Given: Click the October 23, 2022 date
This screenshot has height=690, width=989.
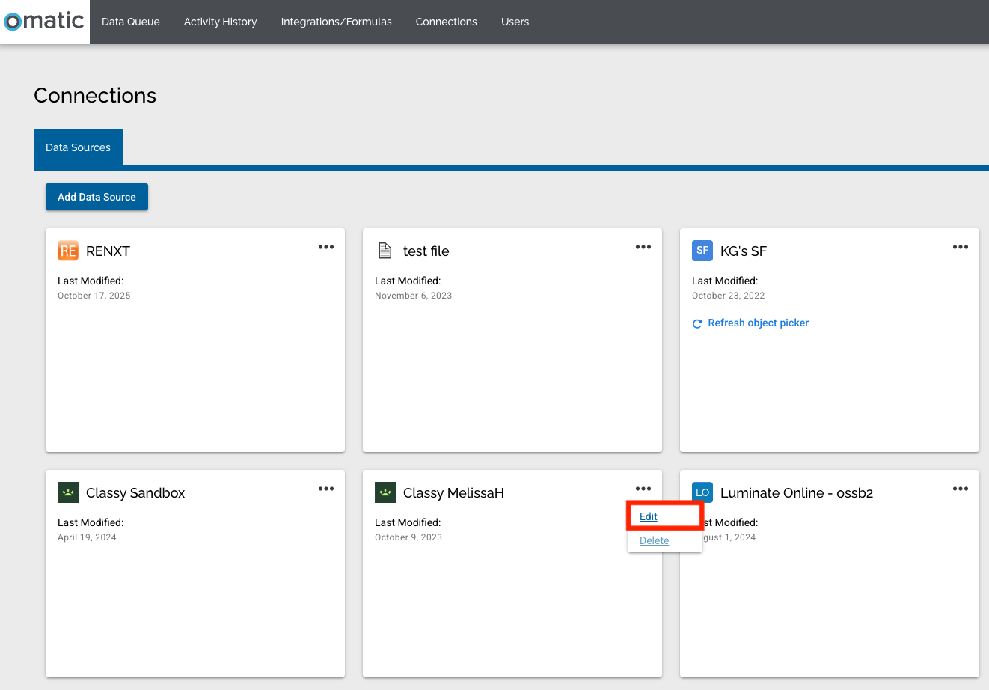Looking at the screenshot, I should tap(729, 296).
